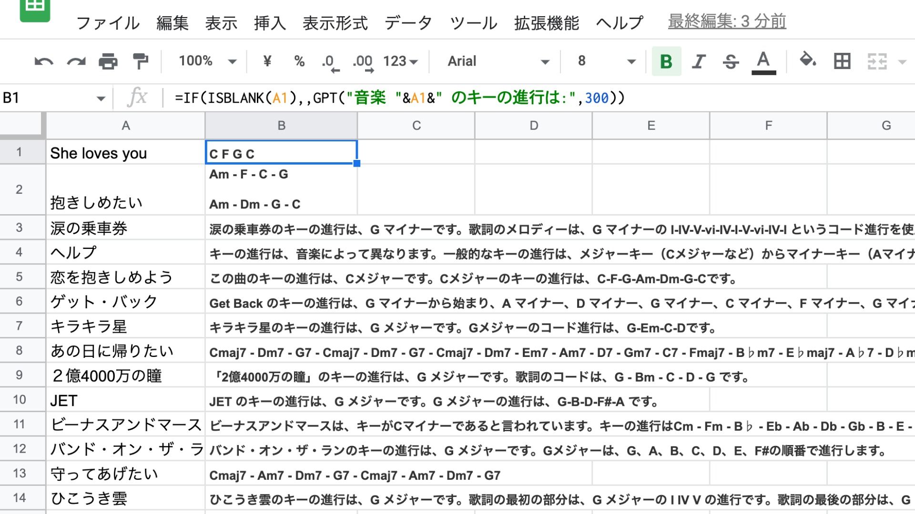Select cell '守ってあげたい'
The width and height of the screenshot is (915, 514).
tap(126, 474)
